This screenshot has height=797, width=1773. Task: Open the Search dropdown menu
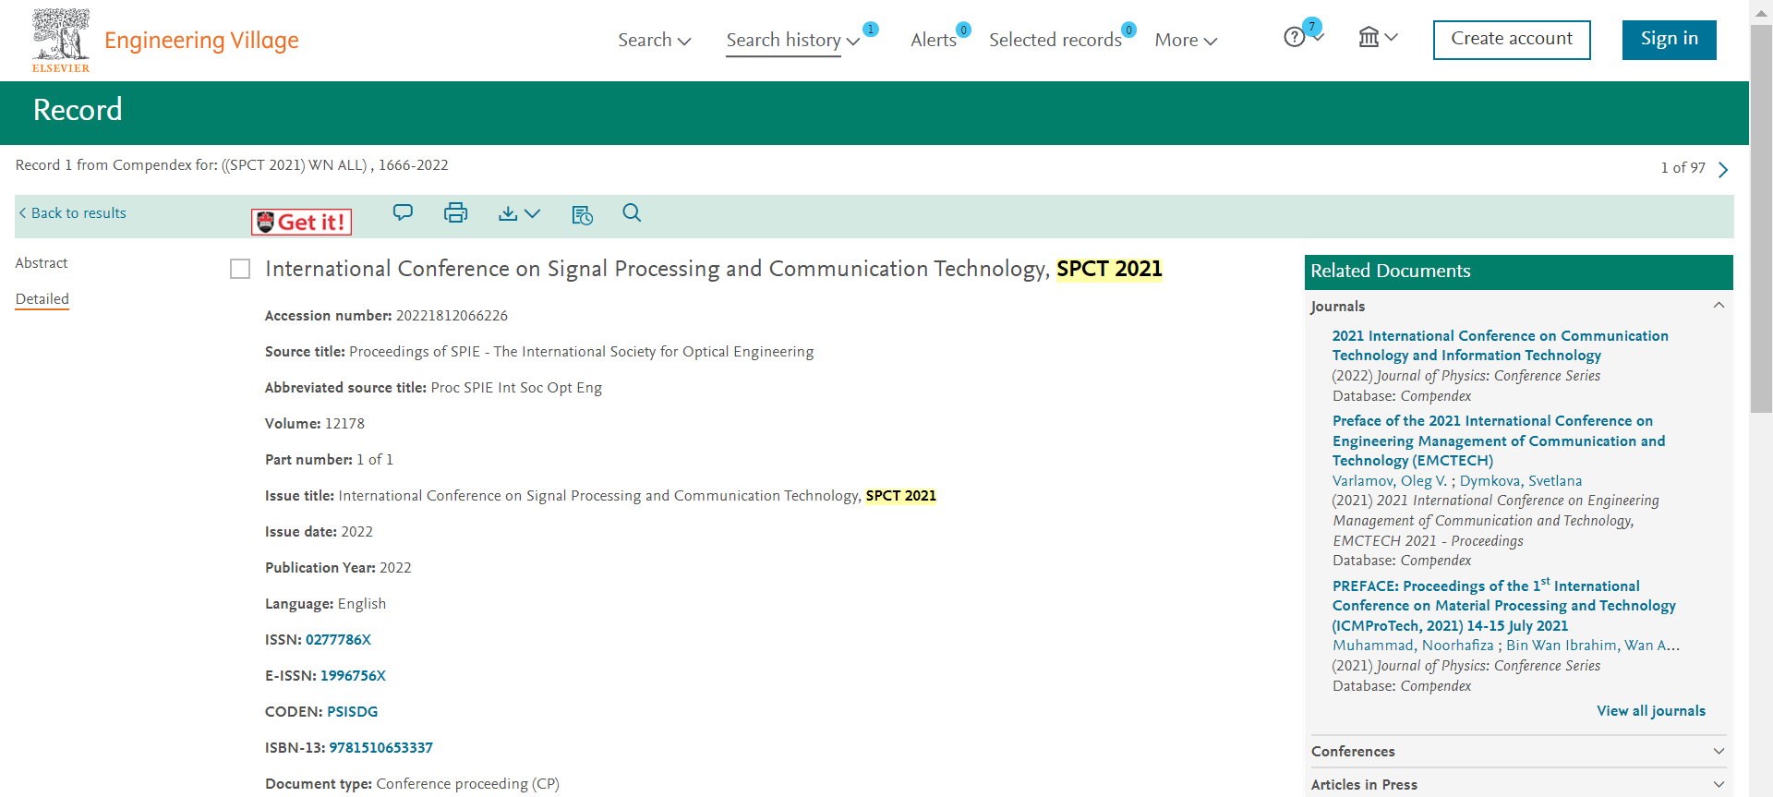[x=654, y=40]
